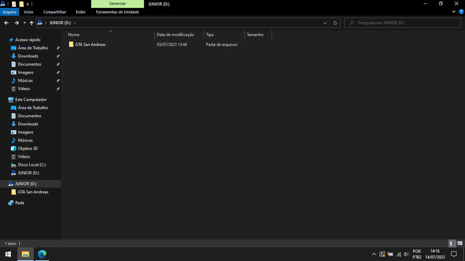Select the GTA San Andreas folder in file list

[x=90, y=45]
